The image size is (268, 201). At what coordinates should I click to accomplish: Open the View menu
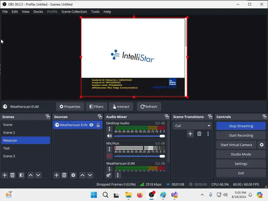pos(26,12)
